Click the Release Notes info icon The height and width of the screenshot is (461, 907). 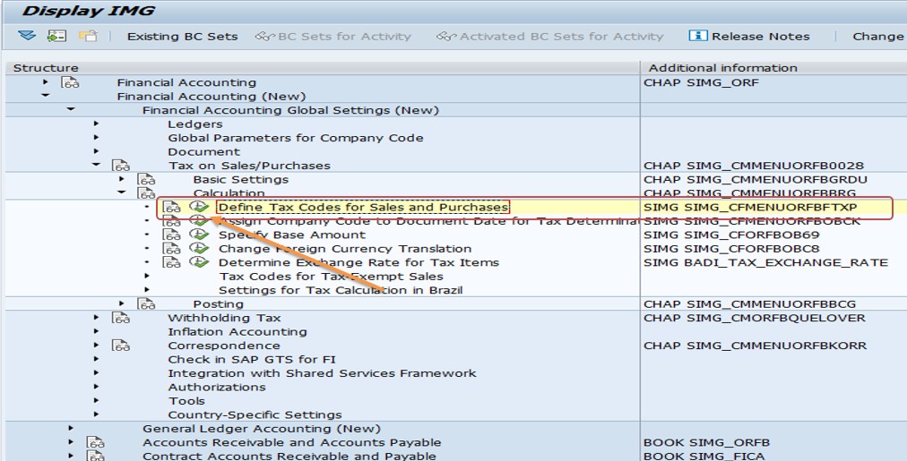[x=697, y=36]
